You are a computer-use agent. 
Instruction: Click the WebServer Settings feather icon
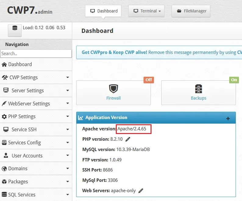tap(4, 104)
